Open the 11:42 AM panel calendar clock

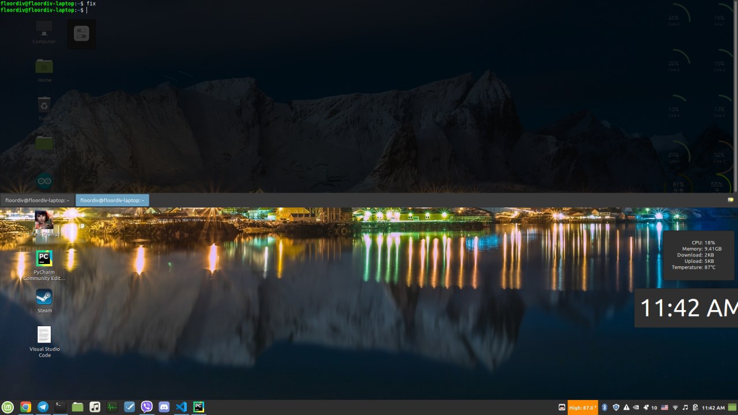click(x=713, y=408)
